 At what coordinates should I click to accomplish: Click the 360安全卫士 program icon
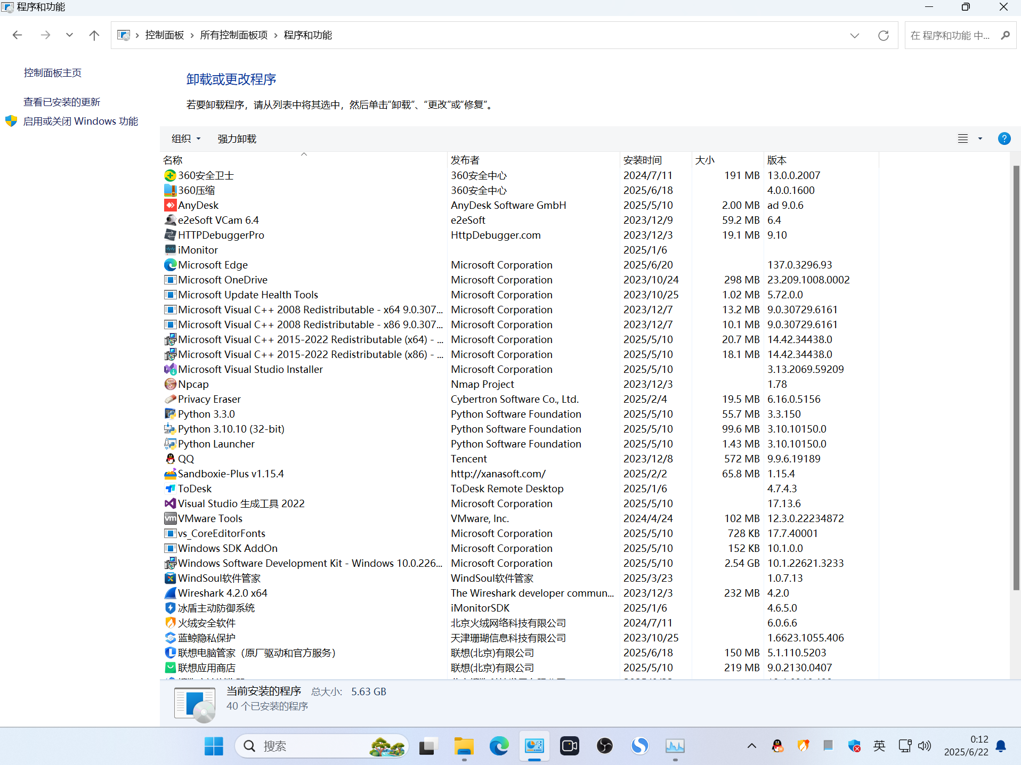tap(170, 175)
